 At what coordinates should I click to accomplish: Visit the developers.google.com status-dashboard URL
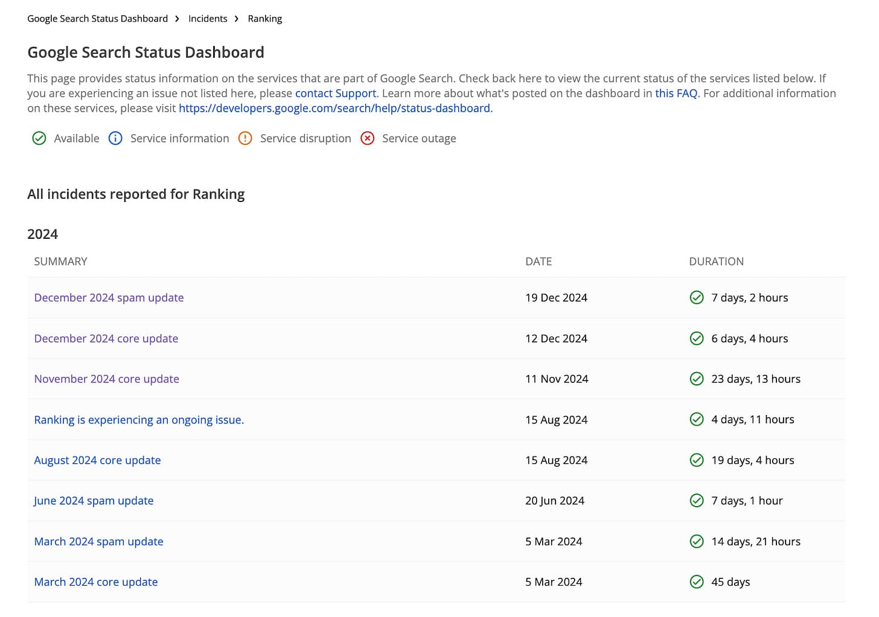334,109
